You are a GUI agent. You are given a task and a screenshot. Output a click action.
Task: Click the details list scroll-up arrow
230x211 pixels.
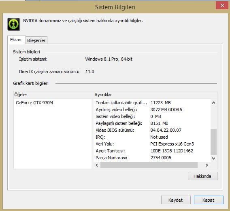pos(213,103)
